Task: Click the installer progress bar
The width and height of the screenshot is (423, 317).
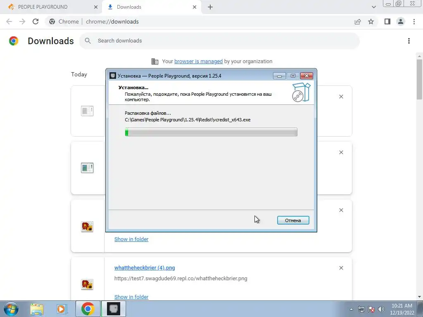Action: tap(211, 132)
